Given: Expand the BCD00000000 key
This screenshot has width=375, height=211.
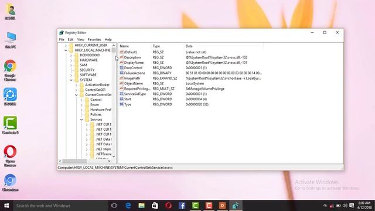Looking at the screenshot, I should [x=71, y=55].
